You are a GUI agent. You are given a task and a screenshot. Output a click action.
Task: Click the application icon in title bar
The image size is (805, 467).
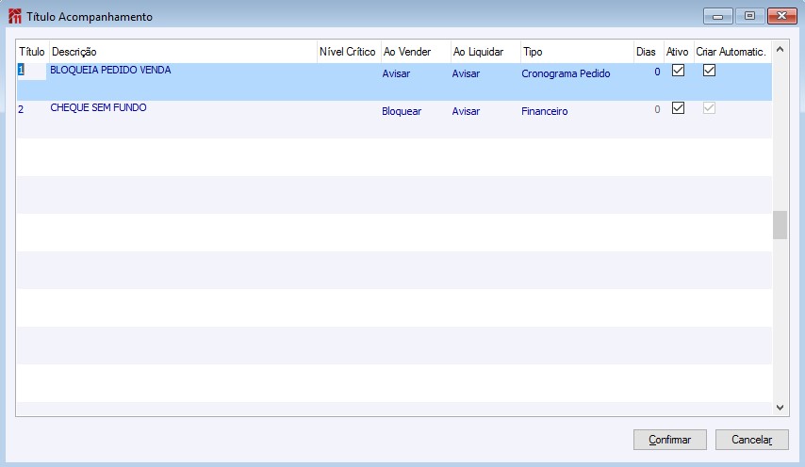point(15,16)
